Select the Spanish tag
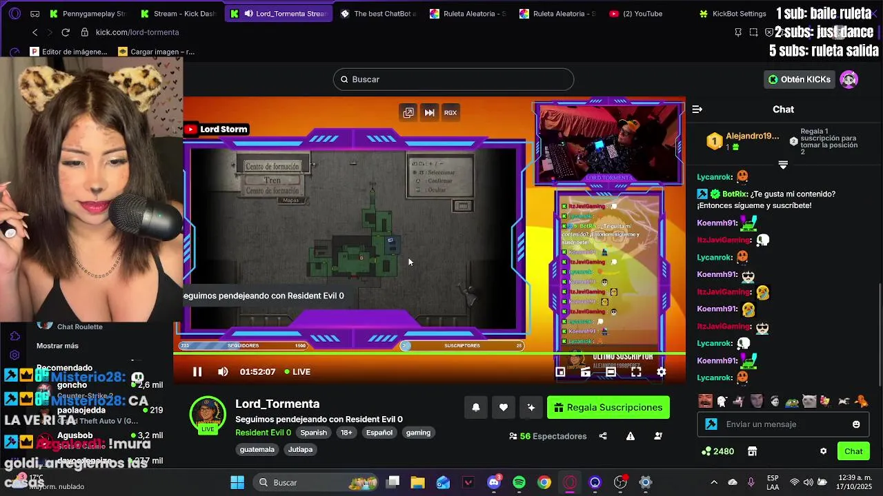883x496 pixels. (x=313, y=433)
